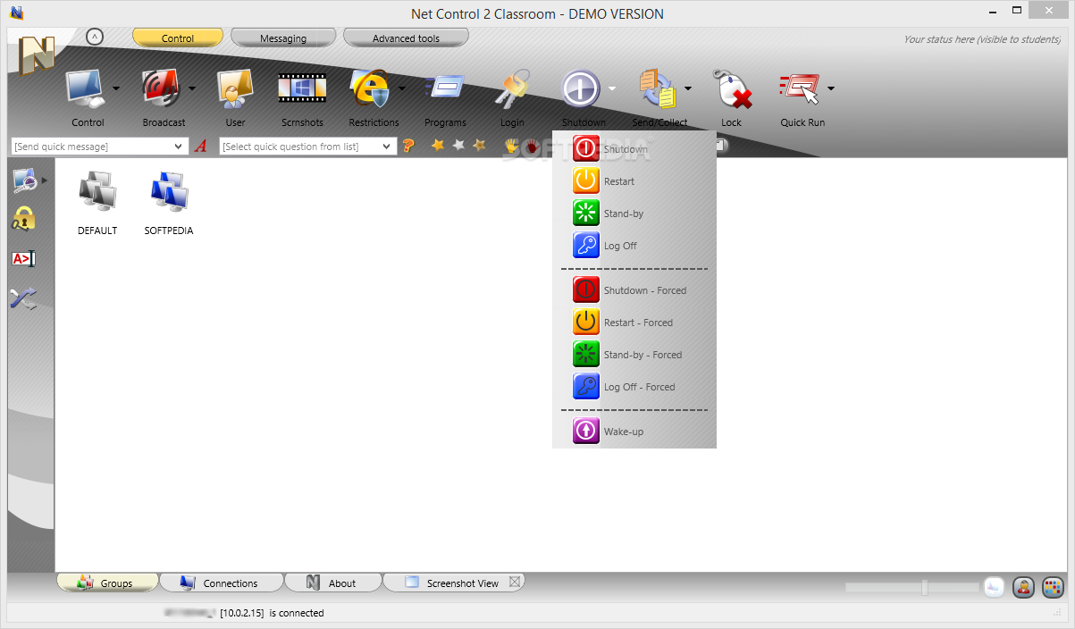The image size is (1075, 629).
Task: Click the sidebar shuffle arrows icon
Action: [23, 298]
